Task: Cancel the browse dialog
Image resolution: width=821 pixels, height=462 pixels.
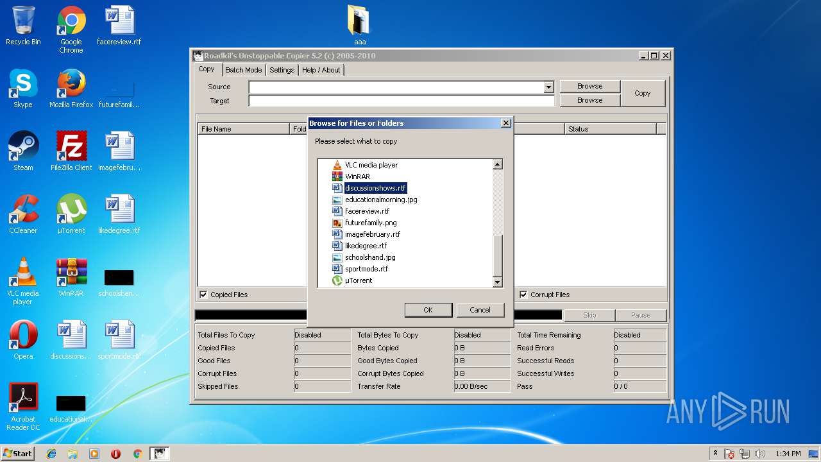Action: pos(480,310)
